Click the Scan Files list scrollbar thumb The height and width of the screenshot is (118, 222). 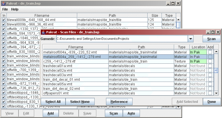[x=216, y=71]
